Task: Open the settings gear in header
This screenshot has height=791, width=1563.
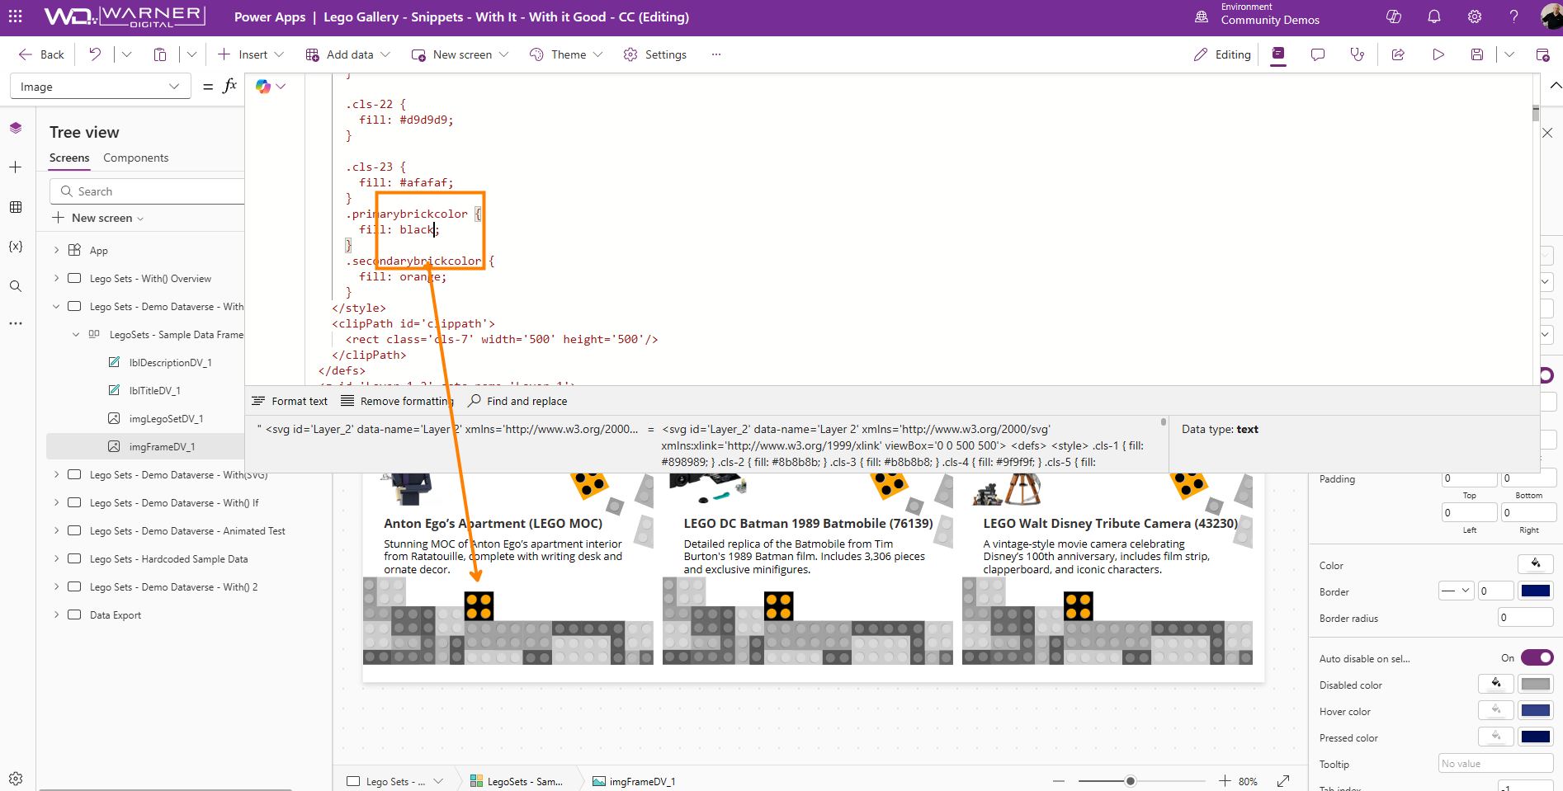Action: tap(1475, 16)
